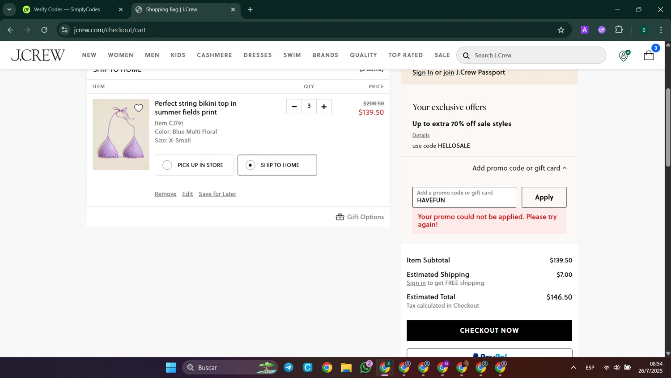Open the CASHMERE menu category
Viewport: 671px width, 378px height.
215,55
